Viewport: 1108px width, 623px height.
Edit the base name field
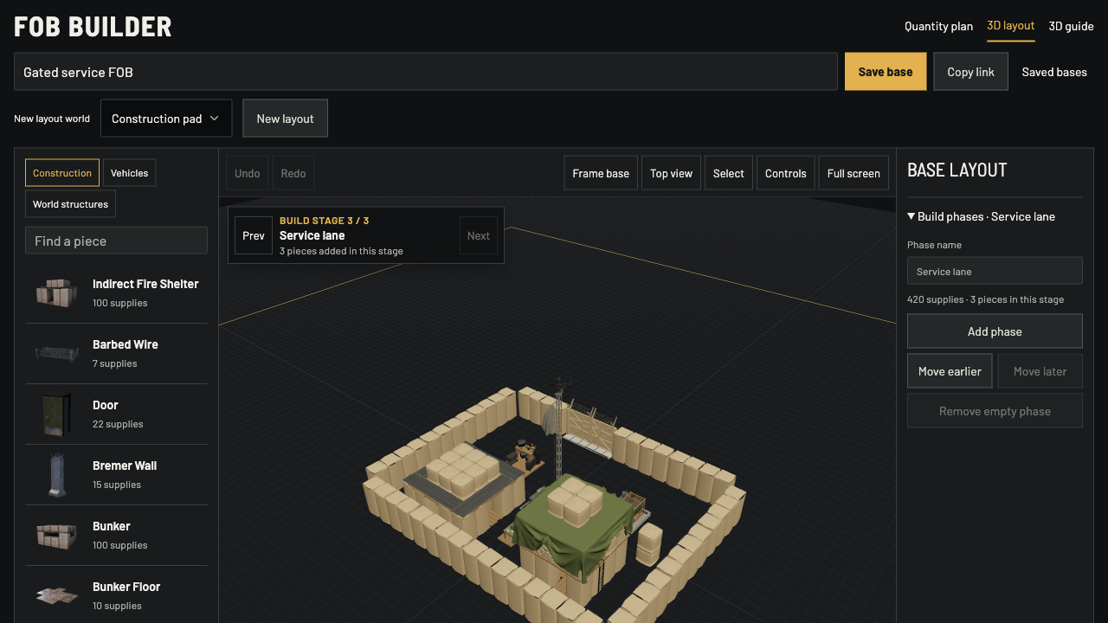tap(426, 72)
